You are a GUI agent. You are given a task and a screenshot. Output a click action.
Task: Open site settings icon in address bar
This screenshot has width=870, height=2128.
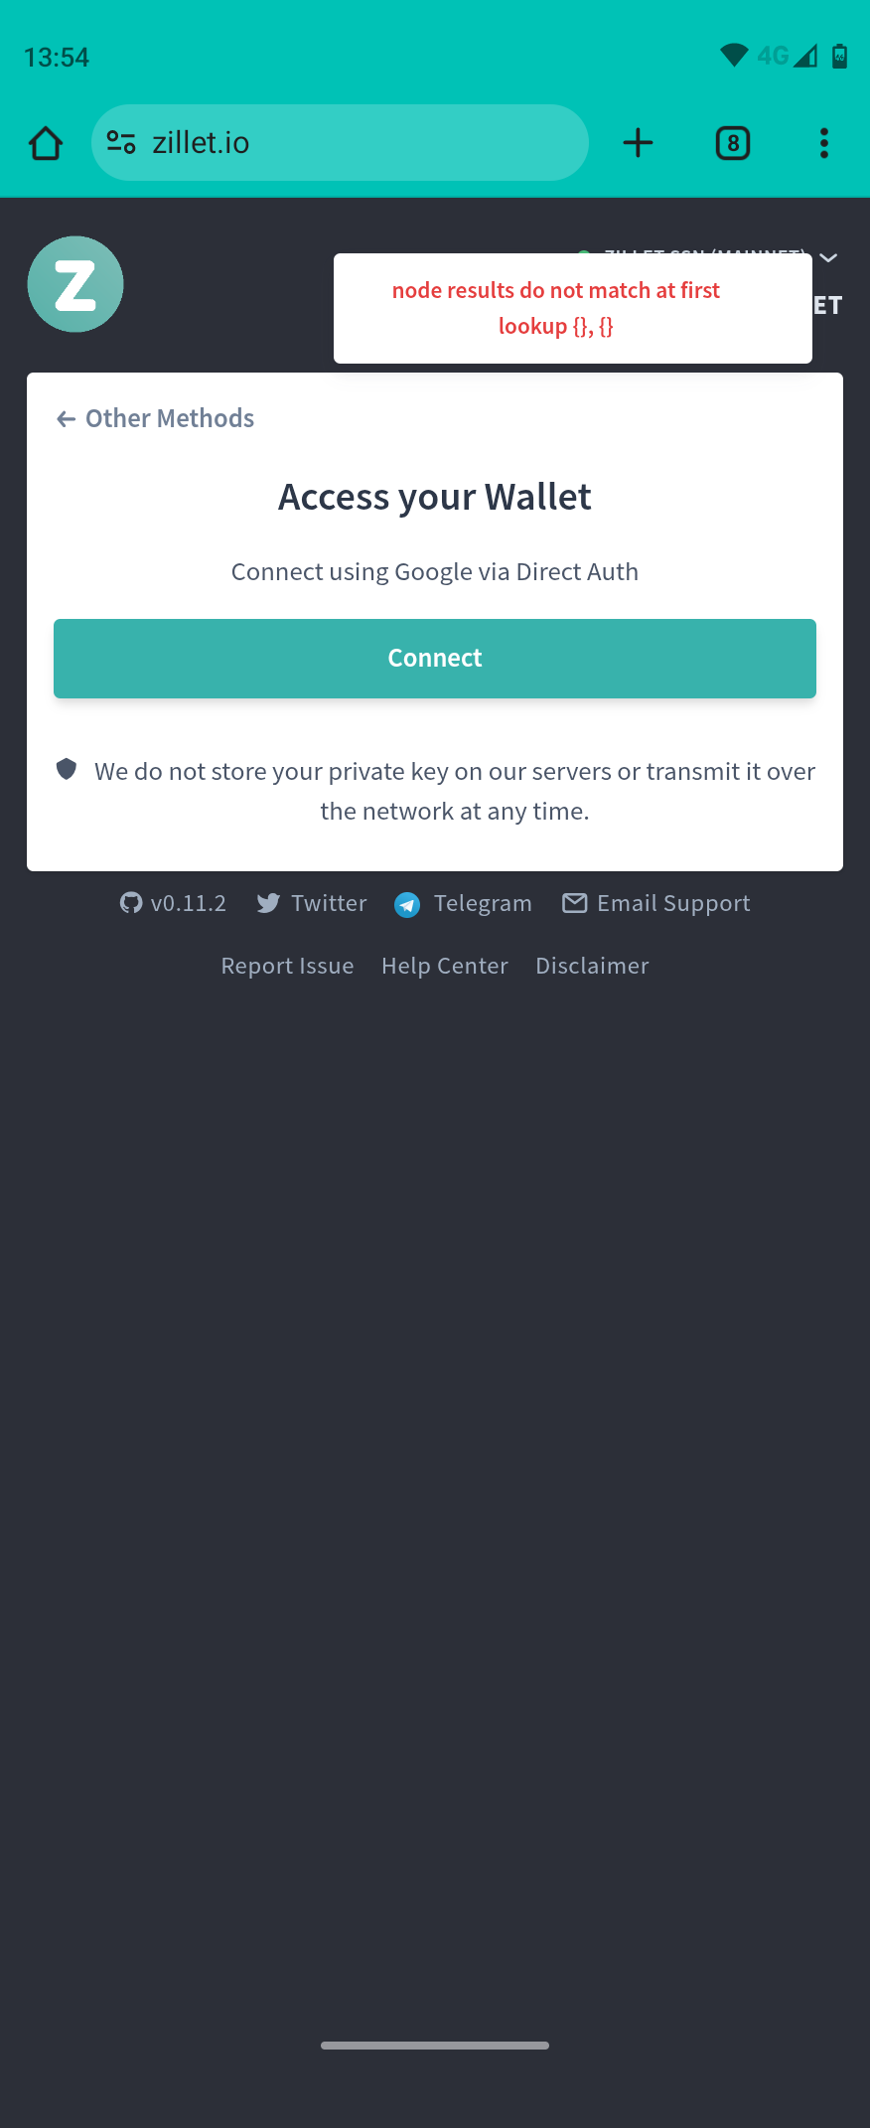tap(121, 143)
